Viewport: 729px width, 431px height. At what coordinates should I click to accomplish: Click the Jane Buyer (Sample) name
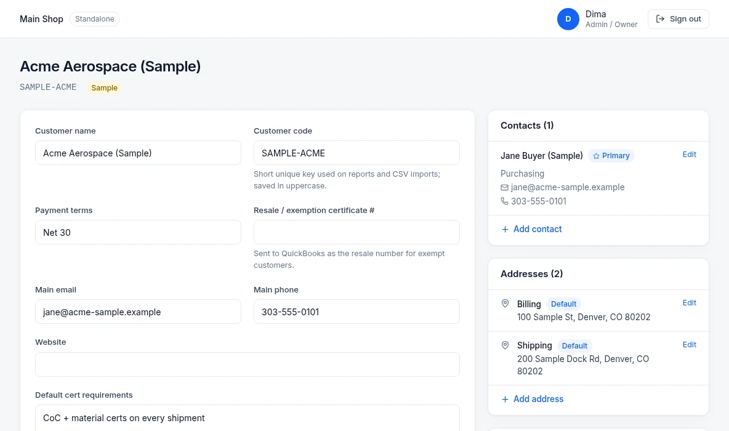coord(542,156)
